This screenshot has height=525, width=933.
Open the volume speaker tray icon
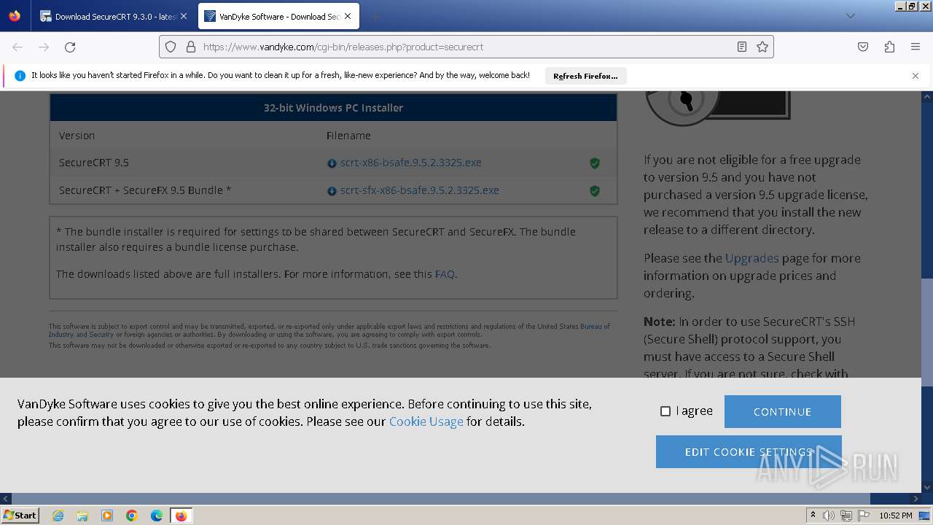[829, 516]
